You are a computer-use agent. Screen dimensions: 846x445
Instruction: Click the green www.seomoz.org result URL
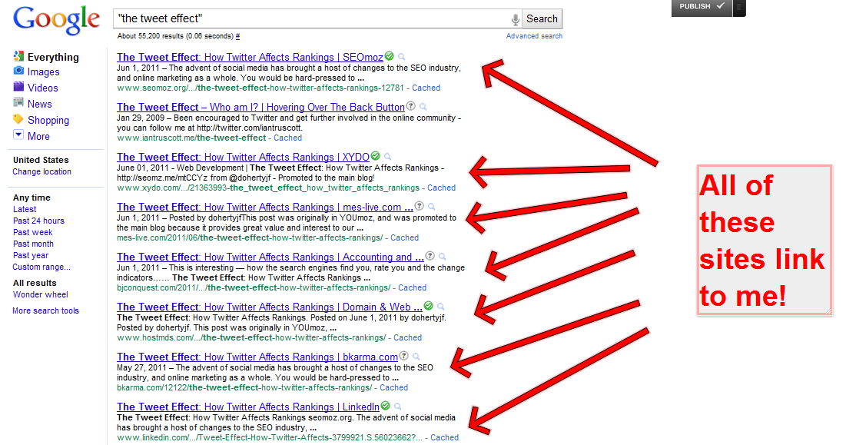click(260, 88)
